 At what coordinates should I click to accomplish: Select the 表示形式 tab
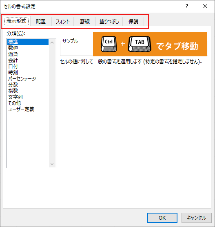(16, 21)
